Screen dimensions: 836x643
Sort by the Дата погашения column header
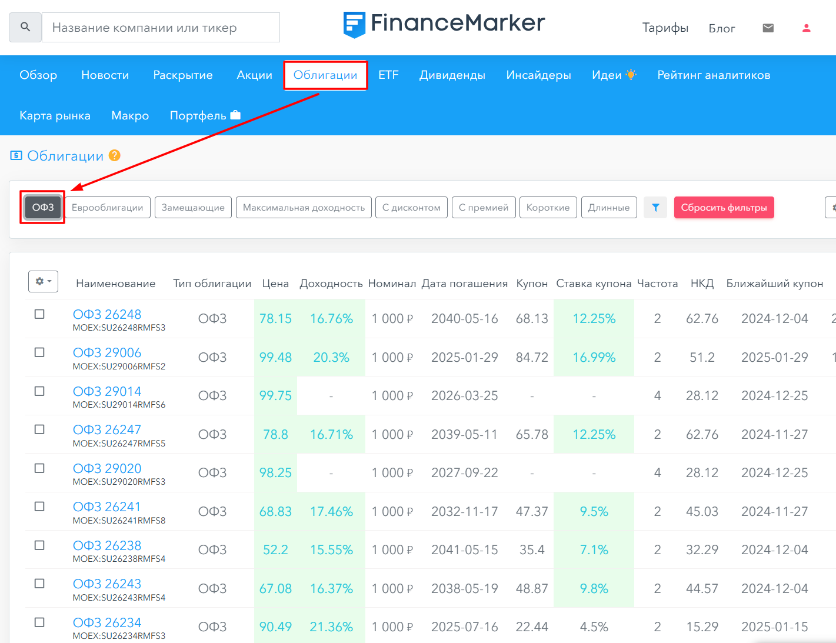point(464,284)
